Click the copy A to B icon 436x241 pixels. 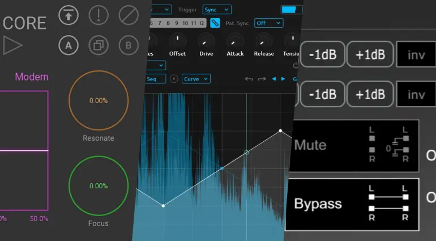tap(99, 45)
